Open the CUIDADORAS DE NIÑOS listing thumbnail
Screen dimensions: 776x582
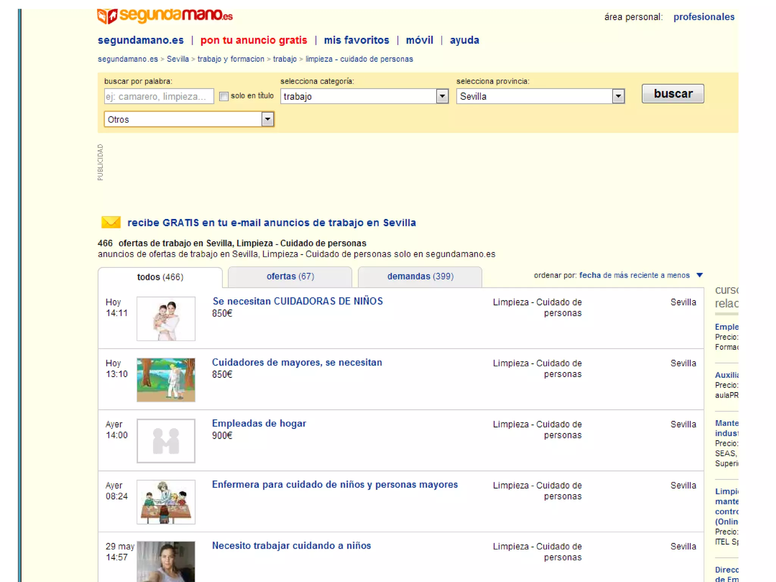(166, 319)
